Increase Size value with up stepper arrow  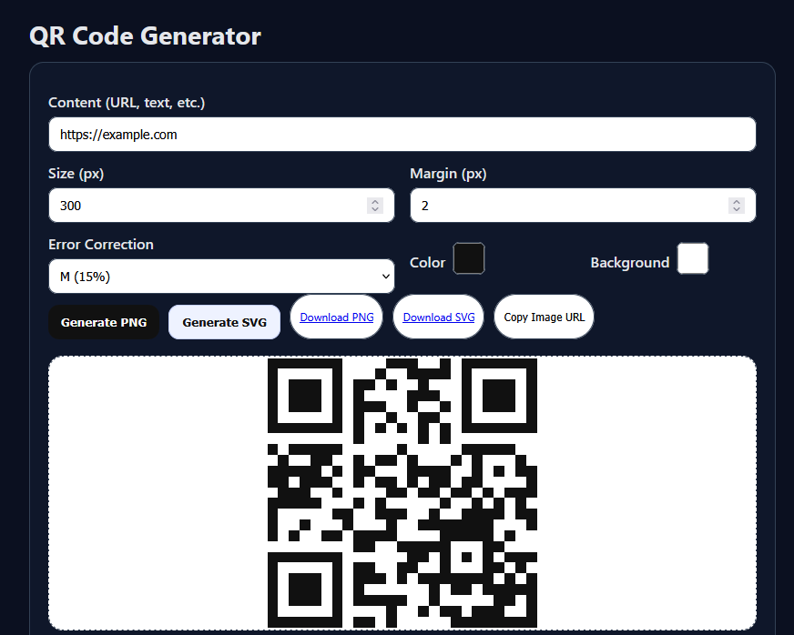(x=375, y=201)
